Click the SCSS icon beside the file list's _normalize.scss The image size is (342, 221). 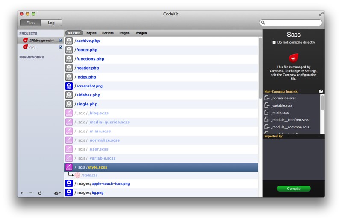[69, 140]
